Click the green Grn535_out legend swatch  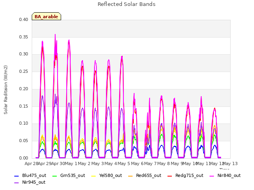point(55,176)
